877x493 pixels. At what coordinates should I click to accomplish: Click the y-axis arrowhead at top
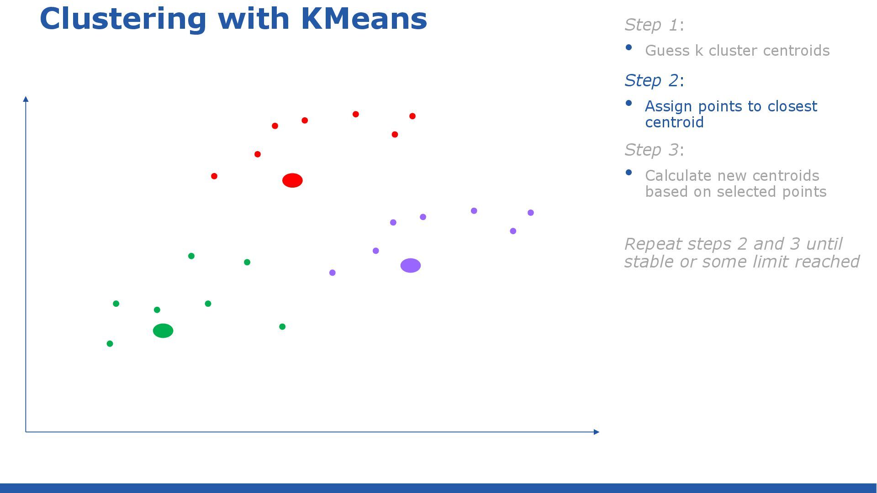pos(26,99)
